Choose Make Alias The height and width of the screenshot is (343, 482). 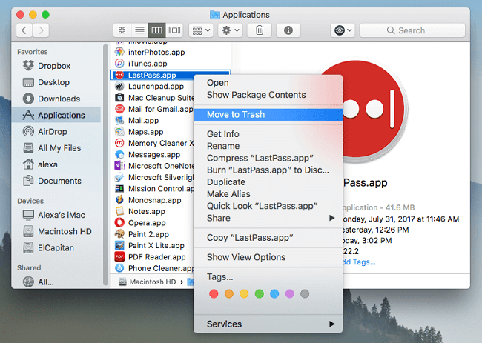268,194
